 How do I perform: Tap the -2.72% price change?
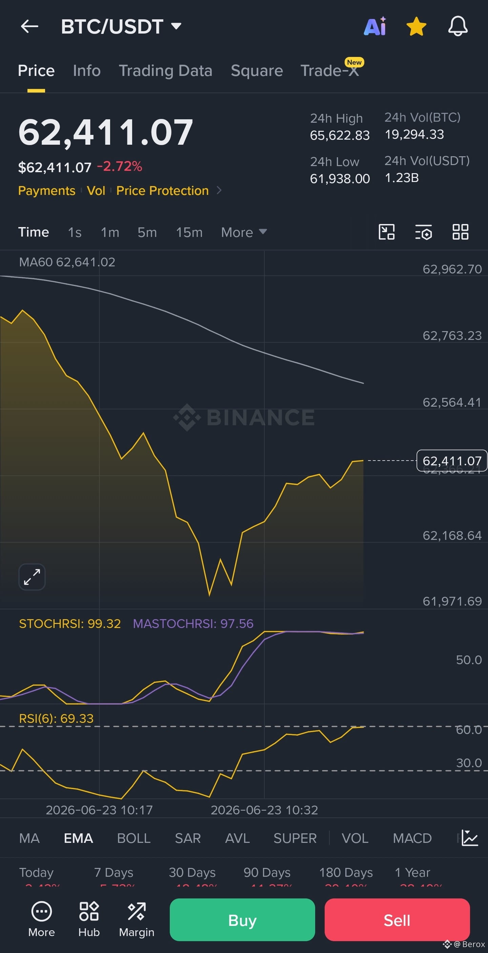pyautogui.click(x=120, y=166)
